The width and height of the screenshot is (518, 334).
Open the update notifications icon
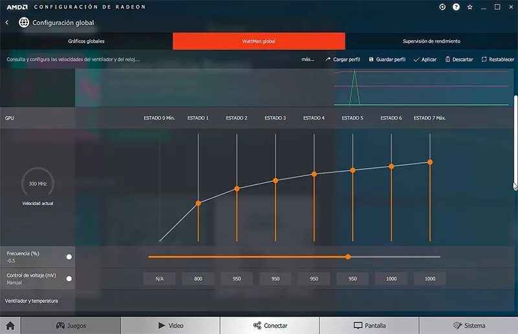tap(442, 7)
